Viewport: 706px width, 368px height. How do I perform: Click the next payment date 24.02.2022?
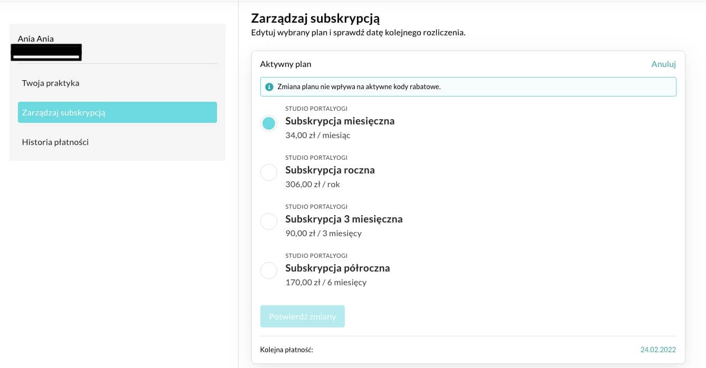[658, 350]
